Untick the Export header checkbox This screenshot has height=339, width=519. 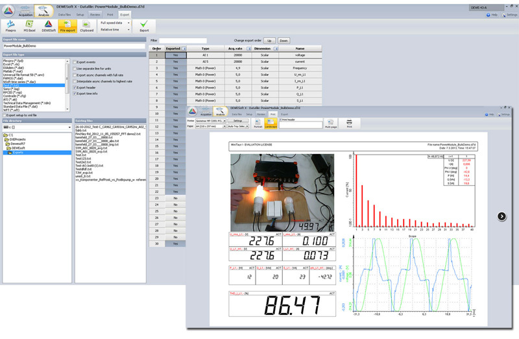click(75, 87)
